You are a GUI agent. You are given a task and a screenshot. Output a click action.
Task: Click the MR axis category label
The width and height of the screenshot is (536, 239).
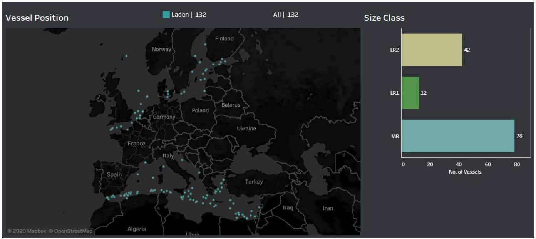(395, 136)
